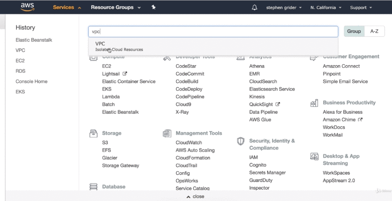
Task: Click the Business Productivity chart icon
Action: click(314, 103)
